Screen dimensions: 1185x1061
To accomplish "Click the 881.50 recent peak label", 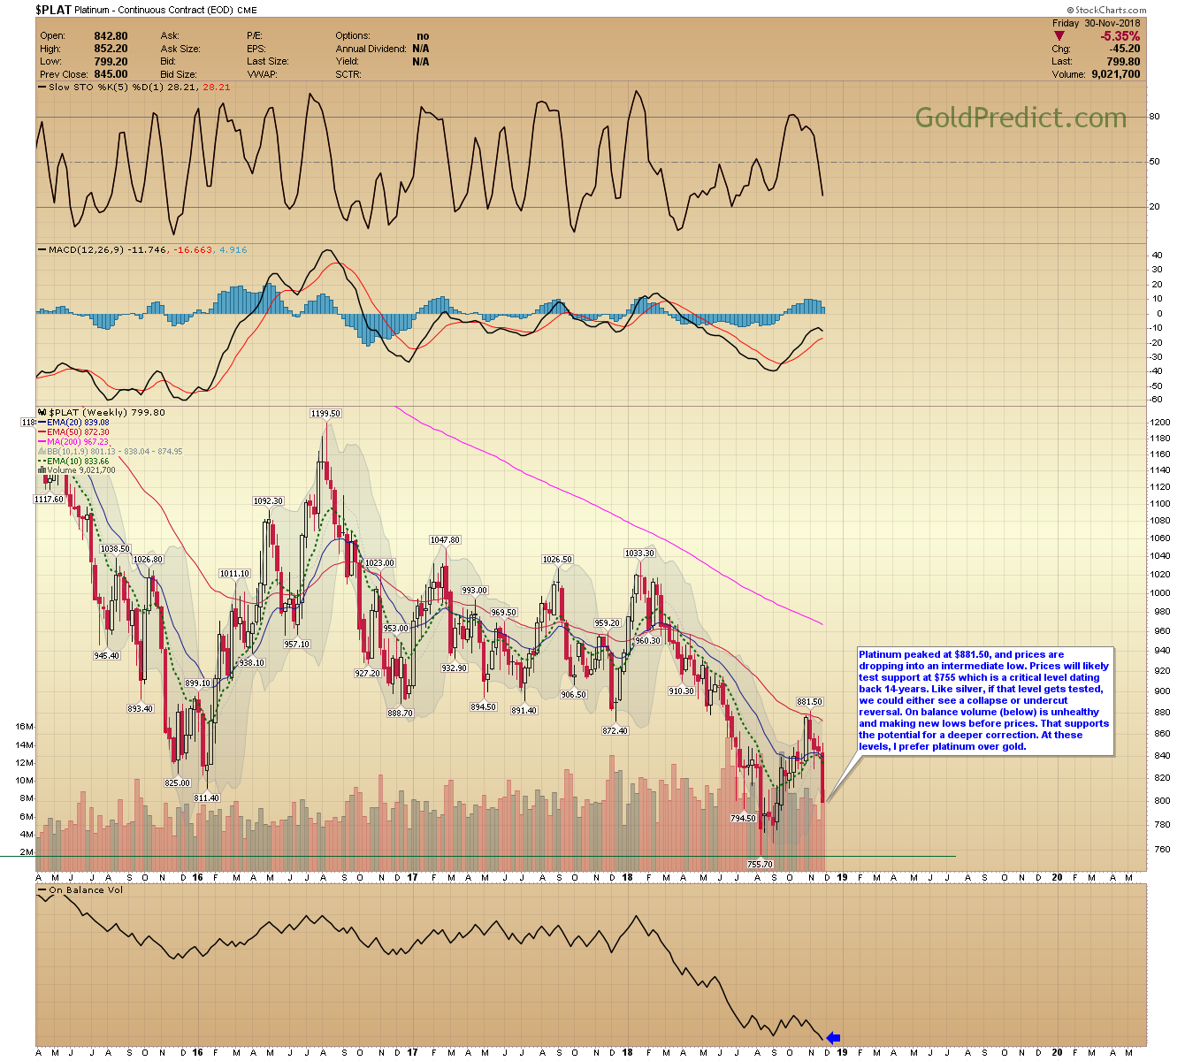I will pyautogui.click(x=810, y=701).
